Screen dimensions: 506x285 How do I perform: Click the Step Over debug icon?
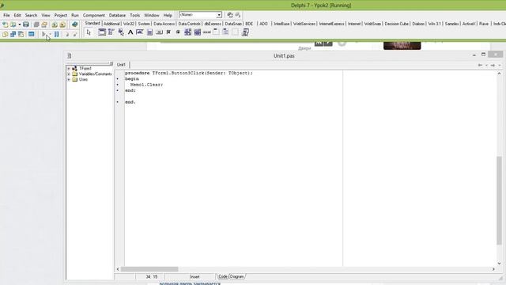pyautogui.click(x=75, y=34)
